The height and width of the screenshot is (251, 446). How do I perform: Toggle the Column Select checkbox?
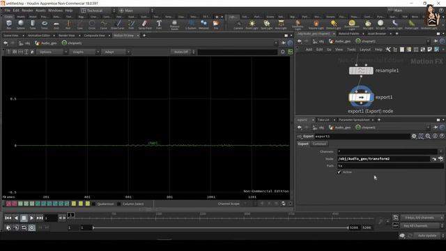tap(118, 204)
